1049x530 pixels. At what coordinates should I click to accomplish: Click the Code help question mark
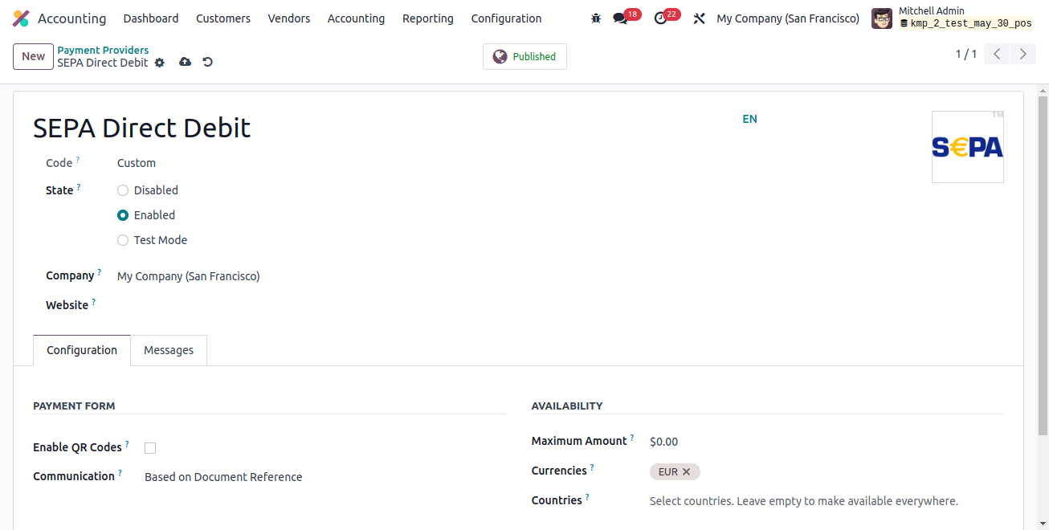78,160
